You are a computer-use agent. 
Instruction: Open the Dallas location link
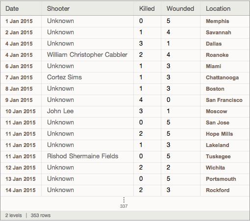214,44
